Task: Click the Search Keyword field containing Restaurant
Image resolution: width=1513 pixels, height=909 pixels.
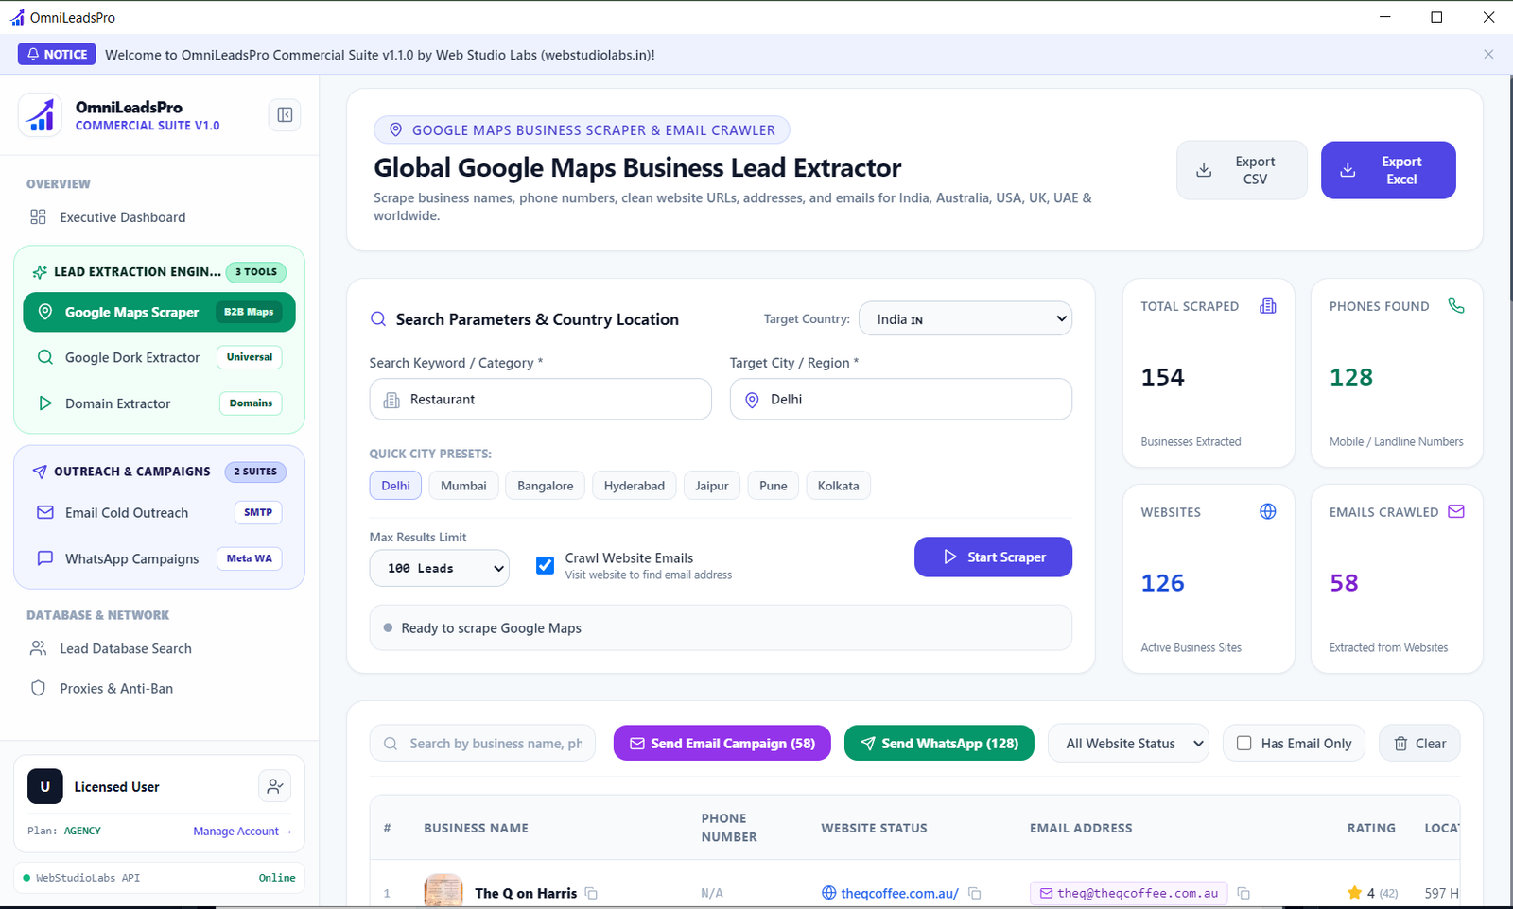Action: click(x=541, y=400)
